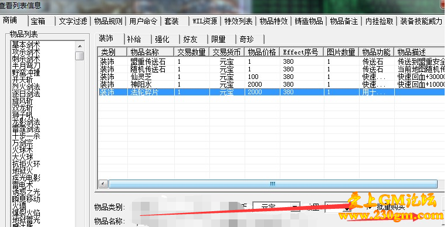Select 狮子吼 in the item list
The image size is (447, 227).
pyautogui.click(x=22, y=115)
